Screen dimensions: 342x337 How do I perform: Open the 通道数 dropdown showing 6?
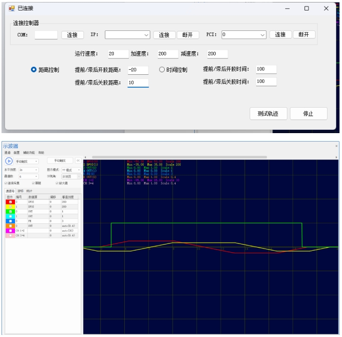[x=28, y=176]
